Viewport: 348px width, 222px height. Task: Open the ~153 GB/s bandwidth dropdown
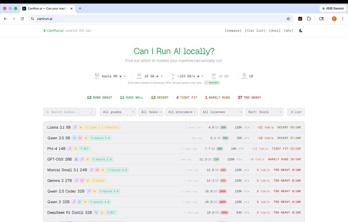[191, 76]
